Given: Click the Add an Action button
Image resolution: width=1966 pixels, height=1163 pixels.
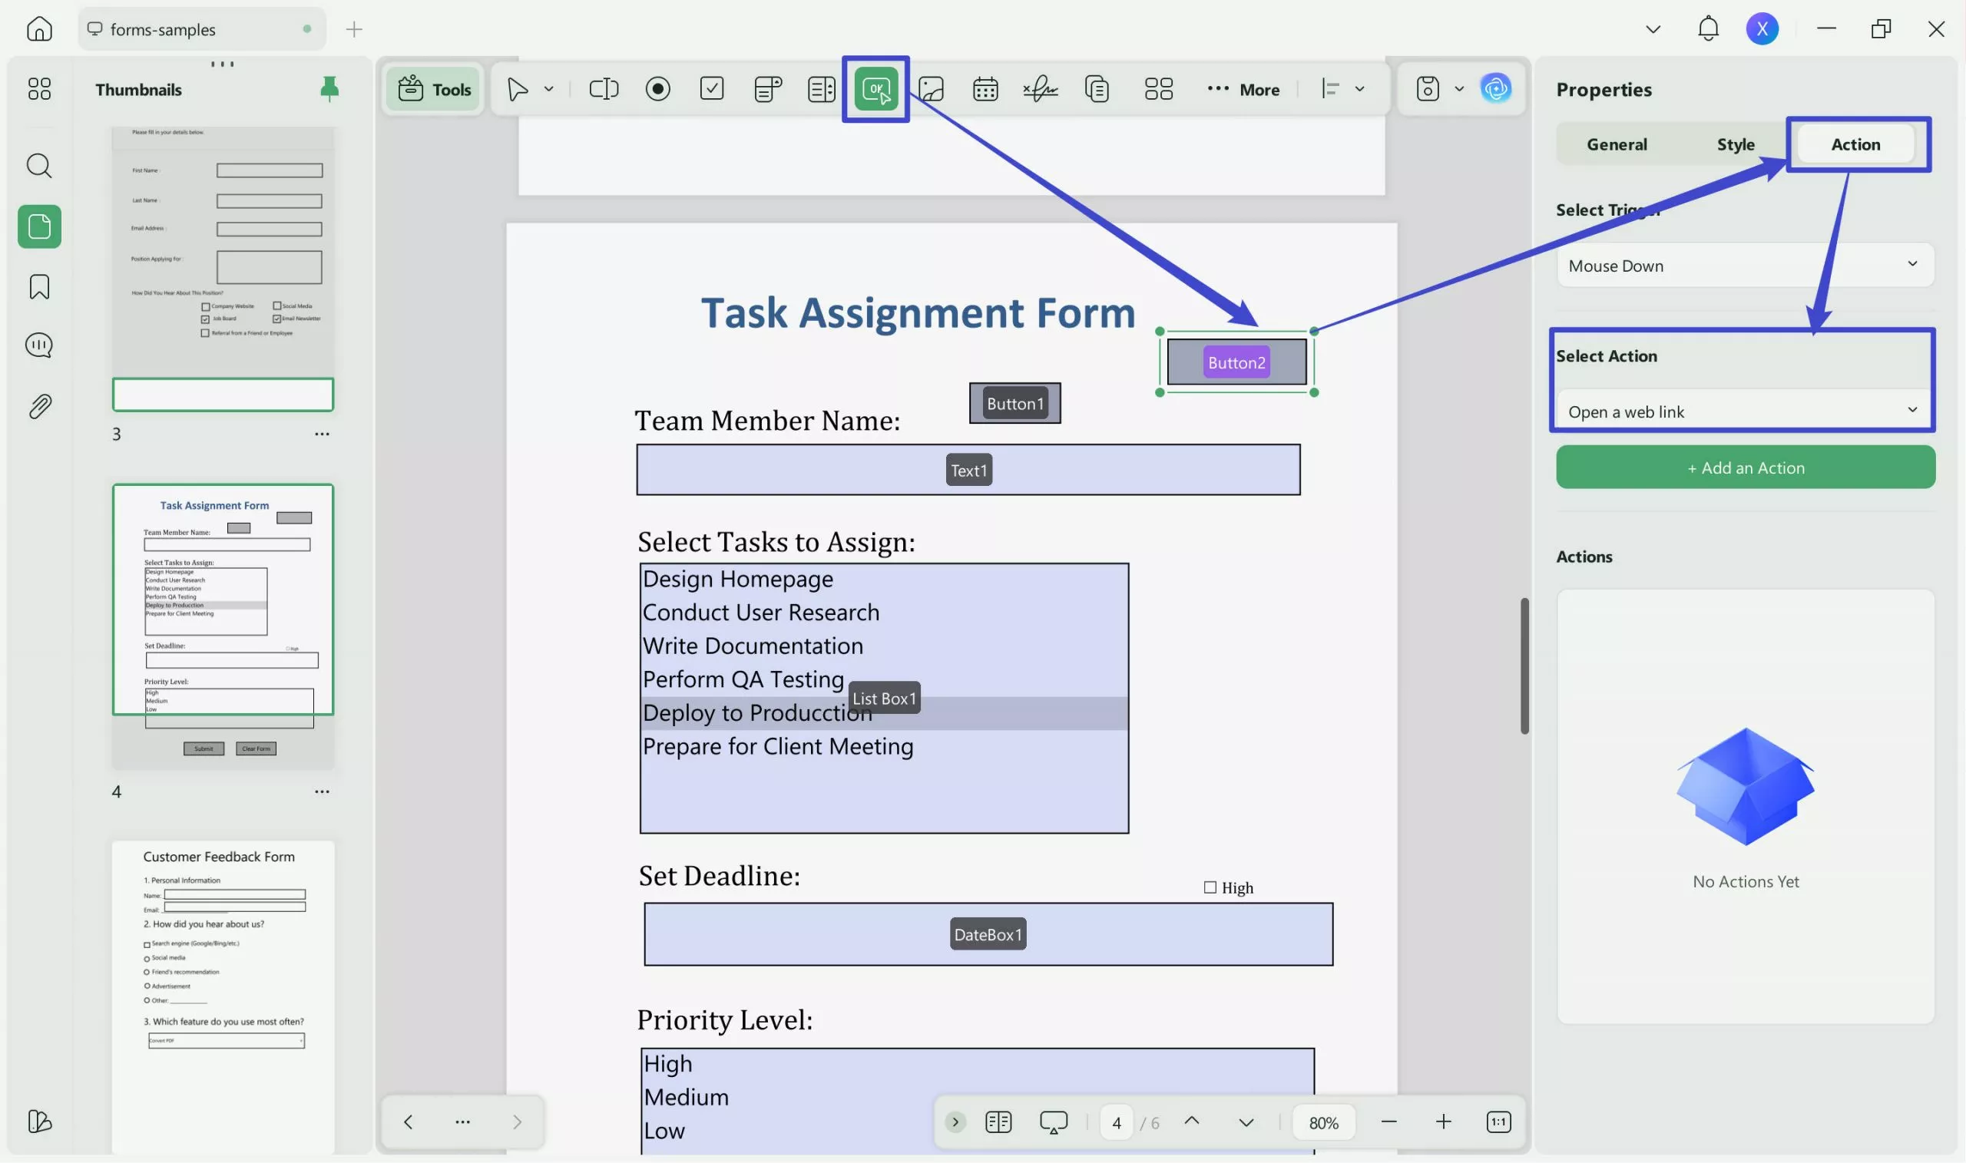Looking at the screenshot, I should click(1745, 468).
